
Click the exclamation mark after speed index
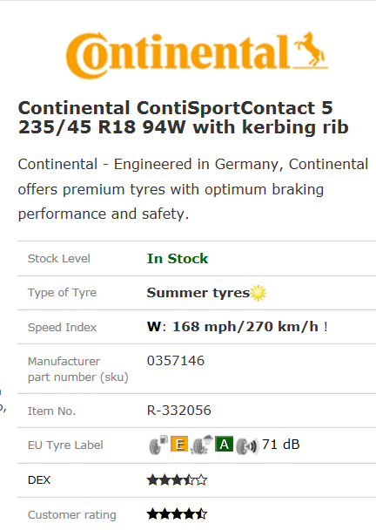pos(326,327)
